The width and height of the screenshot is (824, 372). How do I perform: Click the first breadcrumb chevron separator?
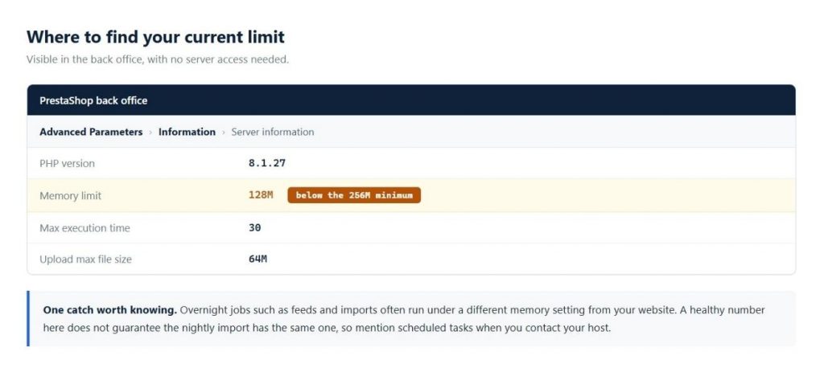150,133
